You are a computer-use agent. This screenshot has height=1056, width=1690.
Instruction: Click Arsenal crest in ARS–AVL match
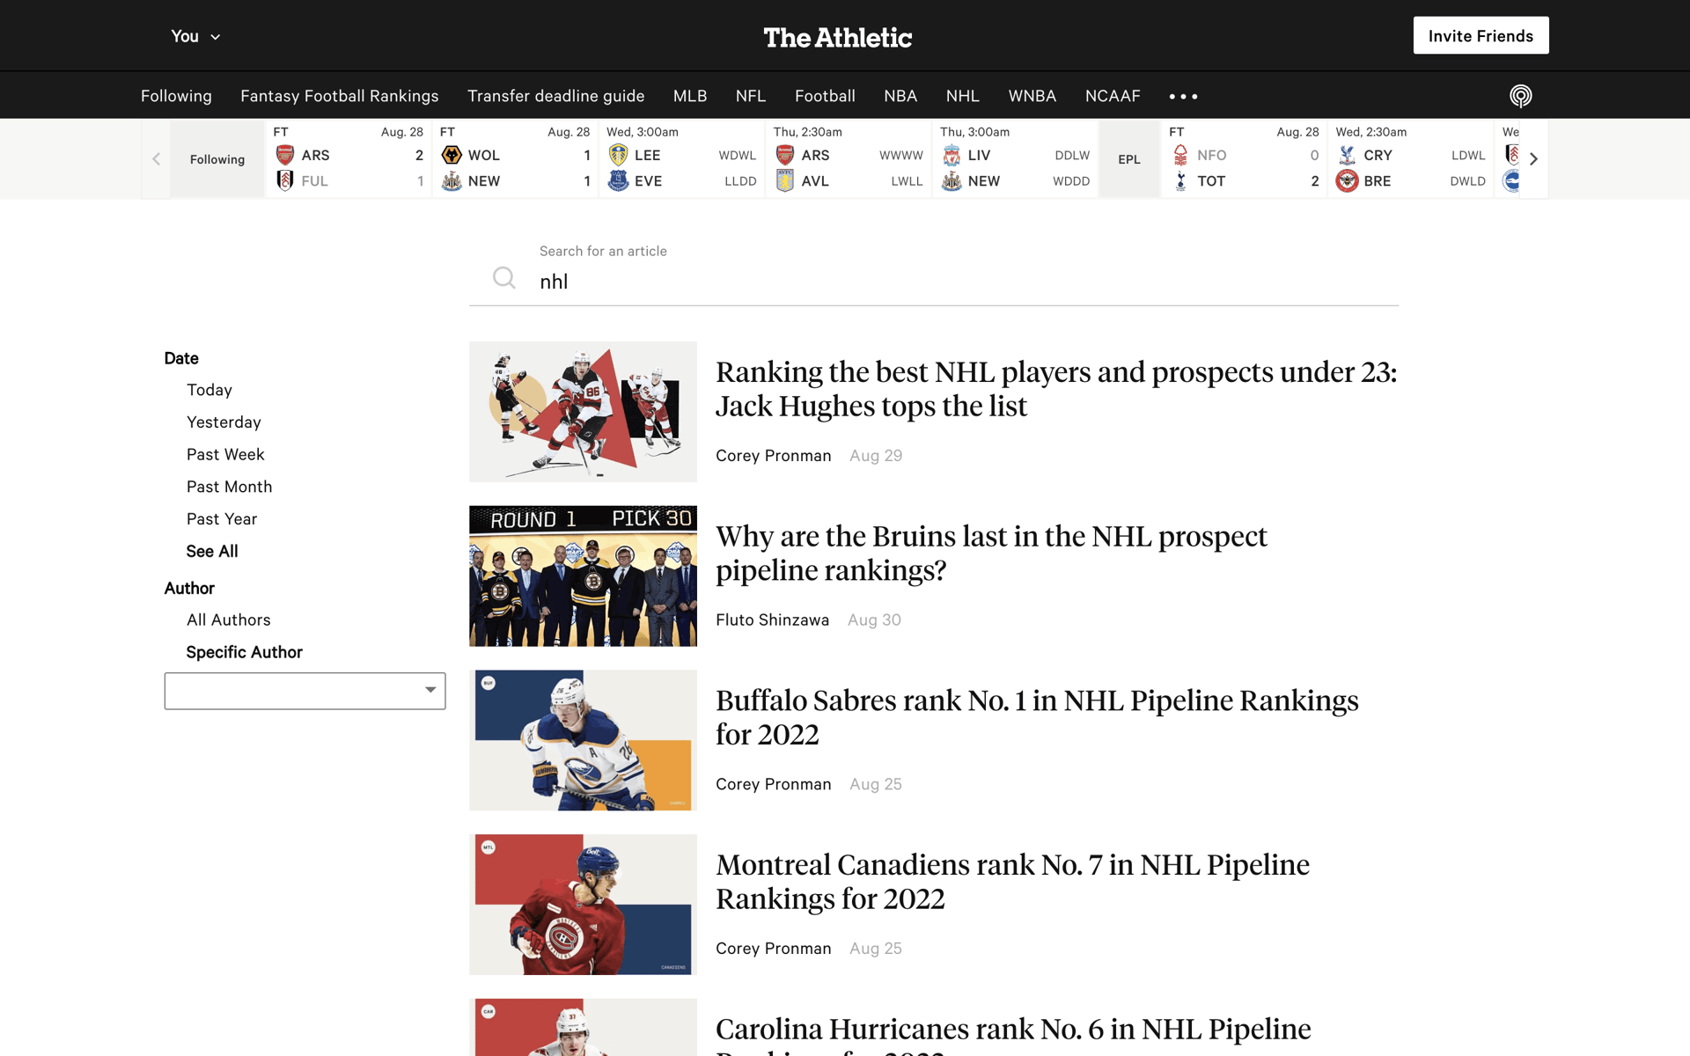[785, 155]
